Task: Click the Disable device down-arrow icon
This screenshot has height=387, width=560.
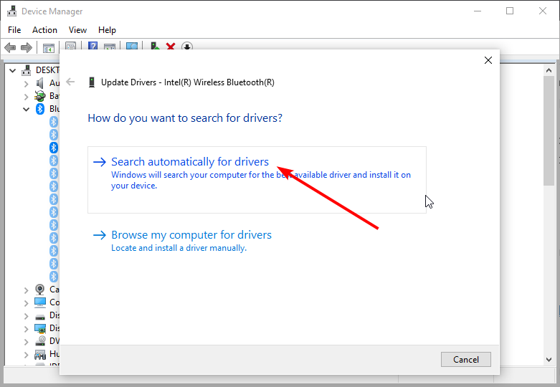Action: point(187,47)
